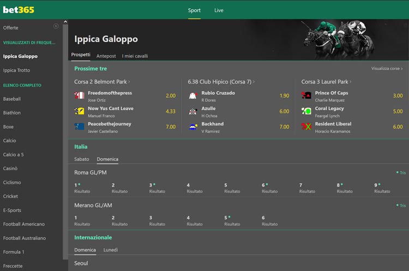Screen dimensions: 409x271
Task: Open the Antepost tab
Action: [x=106, y=56]
